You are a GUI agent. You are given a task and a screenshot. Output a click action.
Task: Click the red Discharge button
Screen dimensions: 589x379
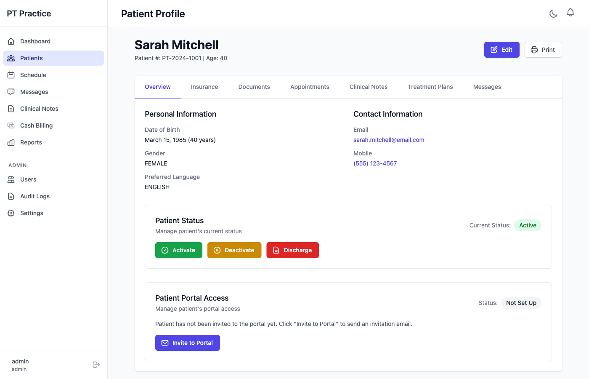click(x=292, y=250)
